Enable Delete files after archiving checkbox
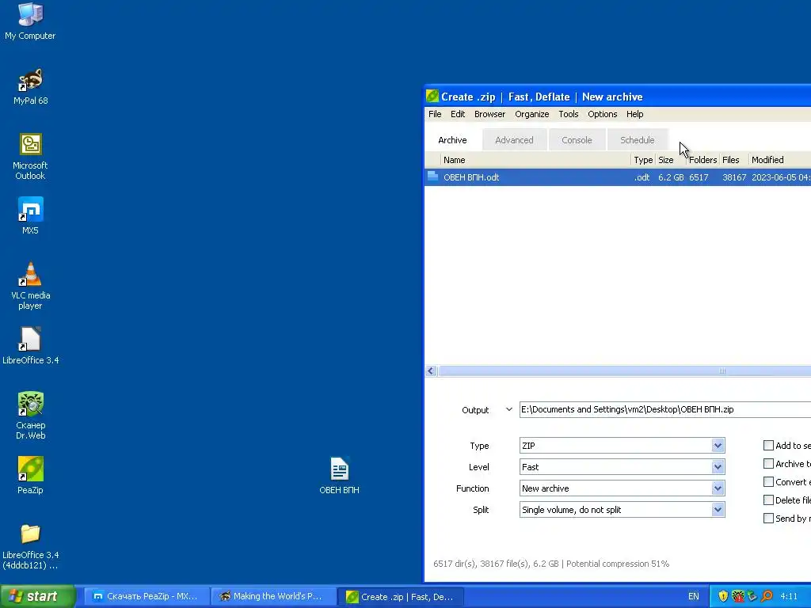 pyautogui.click(x=768, y=500)
